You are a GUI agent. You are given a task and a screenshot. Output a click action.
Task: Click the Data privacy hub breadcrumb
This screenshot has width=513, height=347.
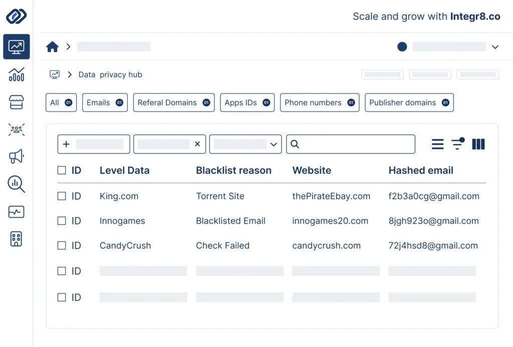coord(110,74)
